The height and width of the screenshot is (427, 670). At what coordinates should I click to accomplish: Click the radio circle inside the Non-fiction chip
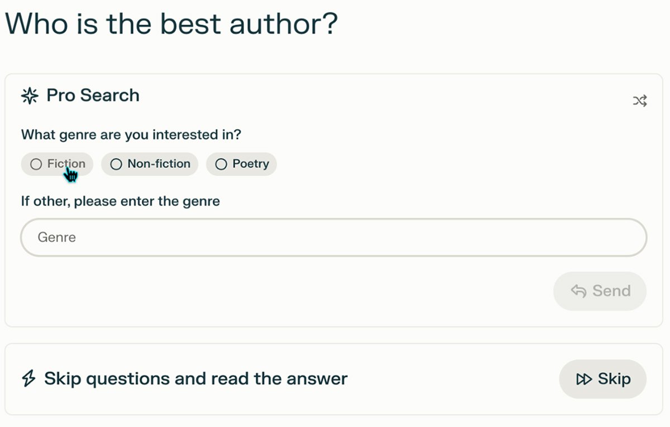(116, 164)
